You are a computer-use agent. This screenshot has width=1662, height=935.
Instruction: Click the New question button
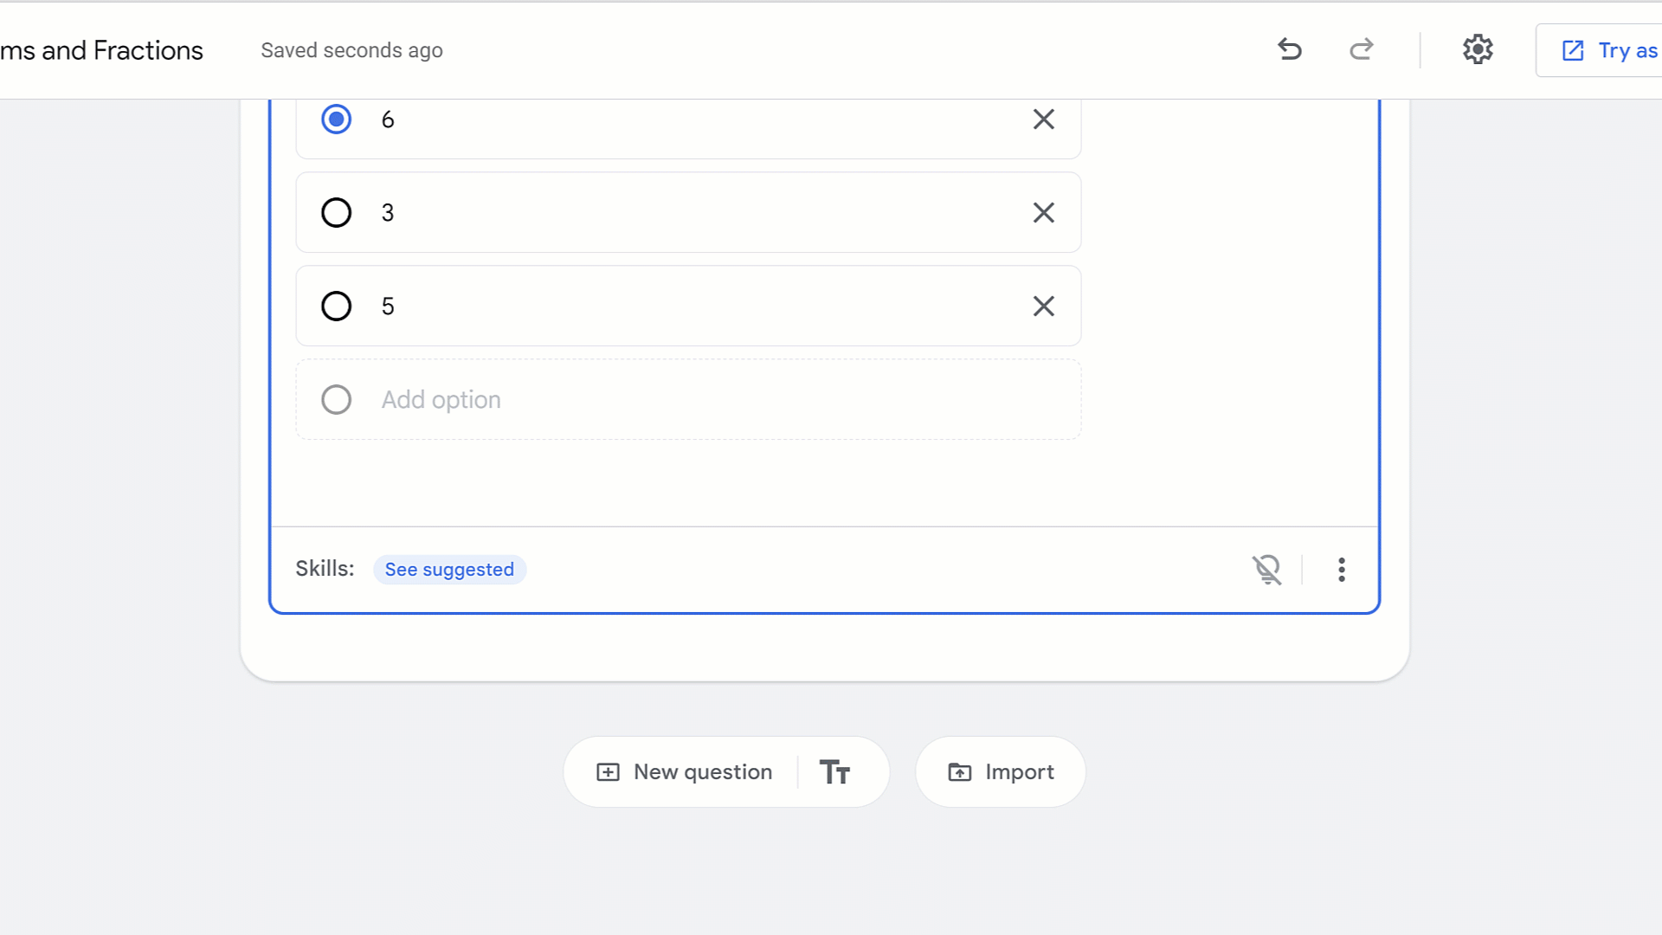click(x=685, y=772)
